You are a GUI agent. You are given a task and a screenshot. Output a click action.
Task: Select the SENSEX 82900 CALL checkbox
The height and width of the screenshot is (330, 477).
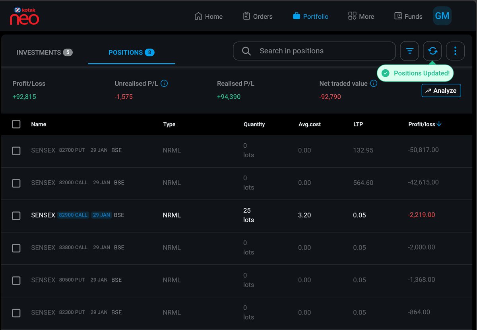(x=16, y=216)
